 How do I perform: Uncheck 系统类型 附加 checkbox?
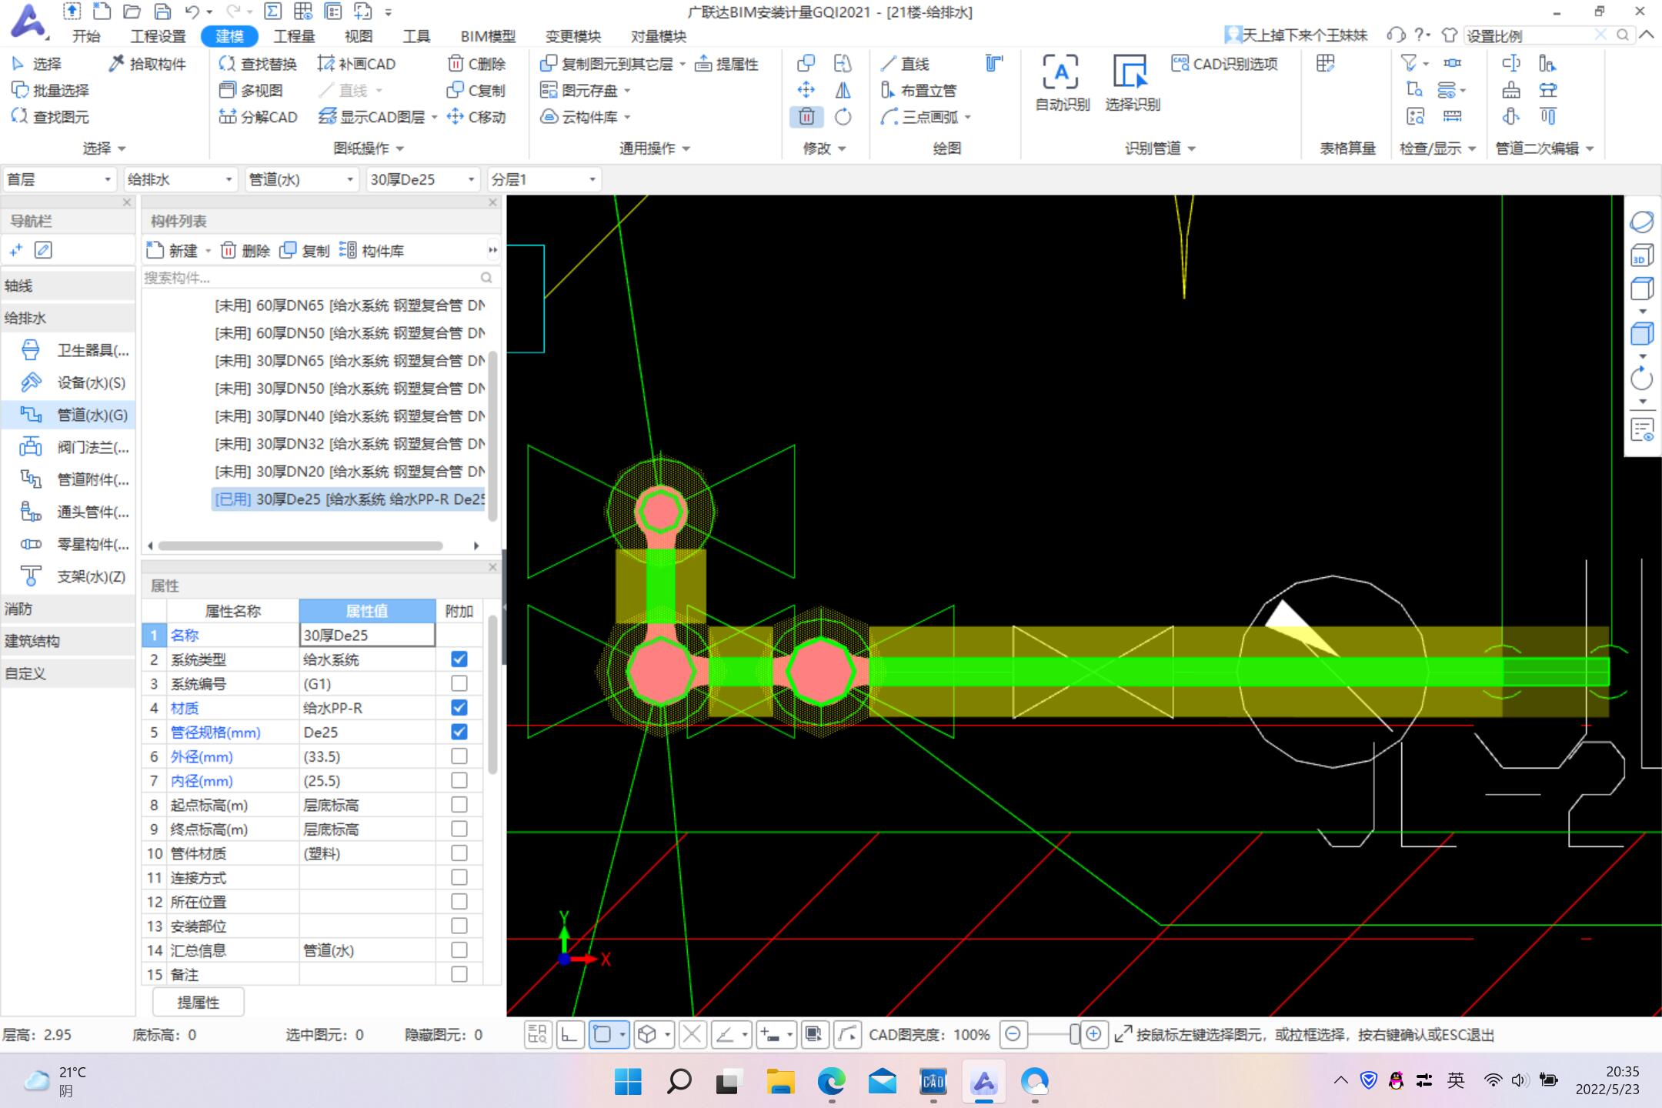tap(459, 659)
